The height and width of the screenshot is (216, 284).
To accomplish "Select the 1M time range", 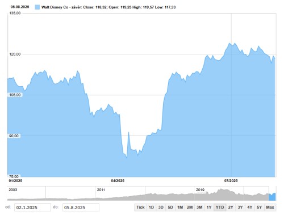I will (180, 207).
